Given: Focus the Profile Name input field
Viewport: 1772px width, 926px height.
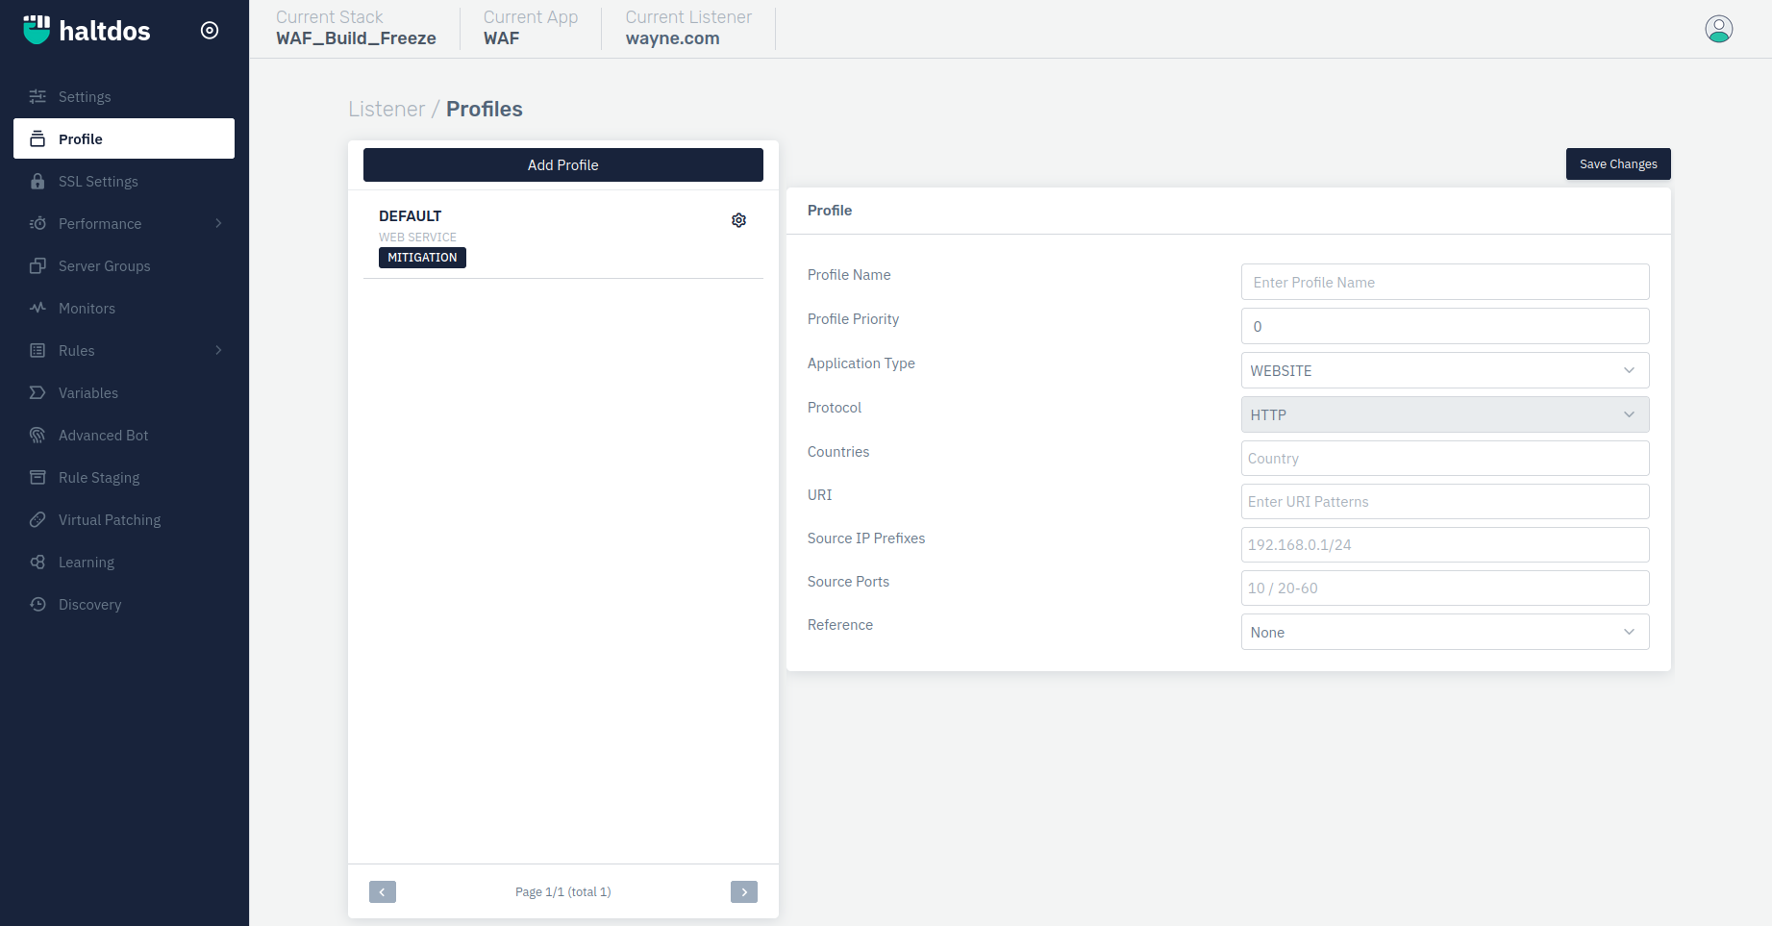Looking at the screenshot, I should click(1445, 282).
